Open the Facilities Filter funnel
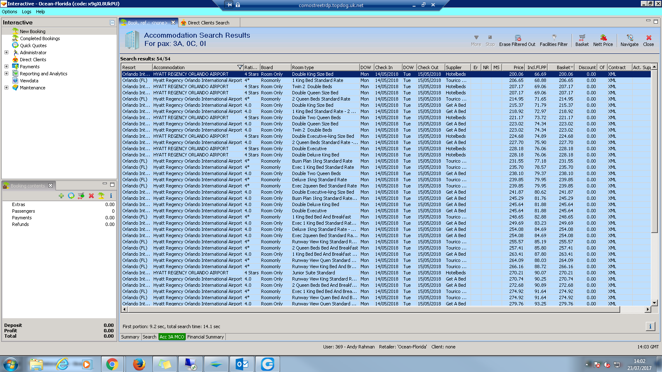 (553, 40)
